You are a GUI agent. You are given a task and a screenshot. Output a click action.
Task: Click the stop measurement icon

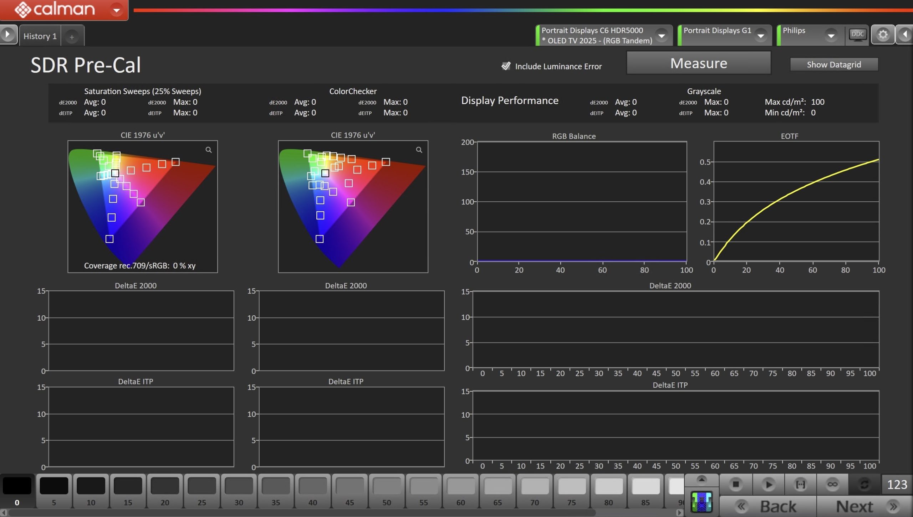pyautogui.click(x=735, y=484)
